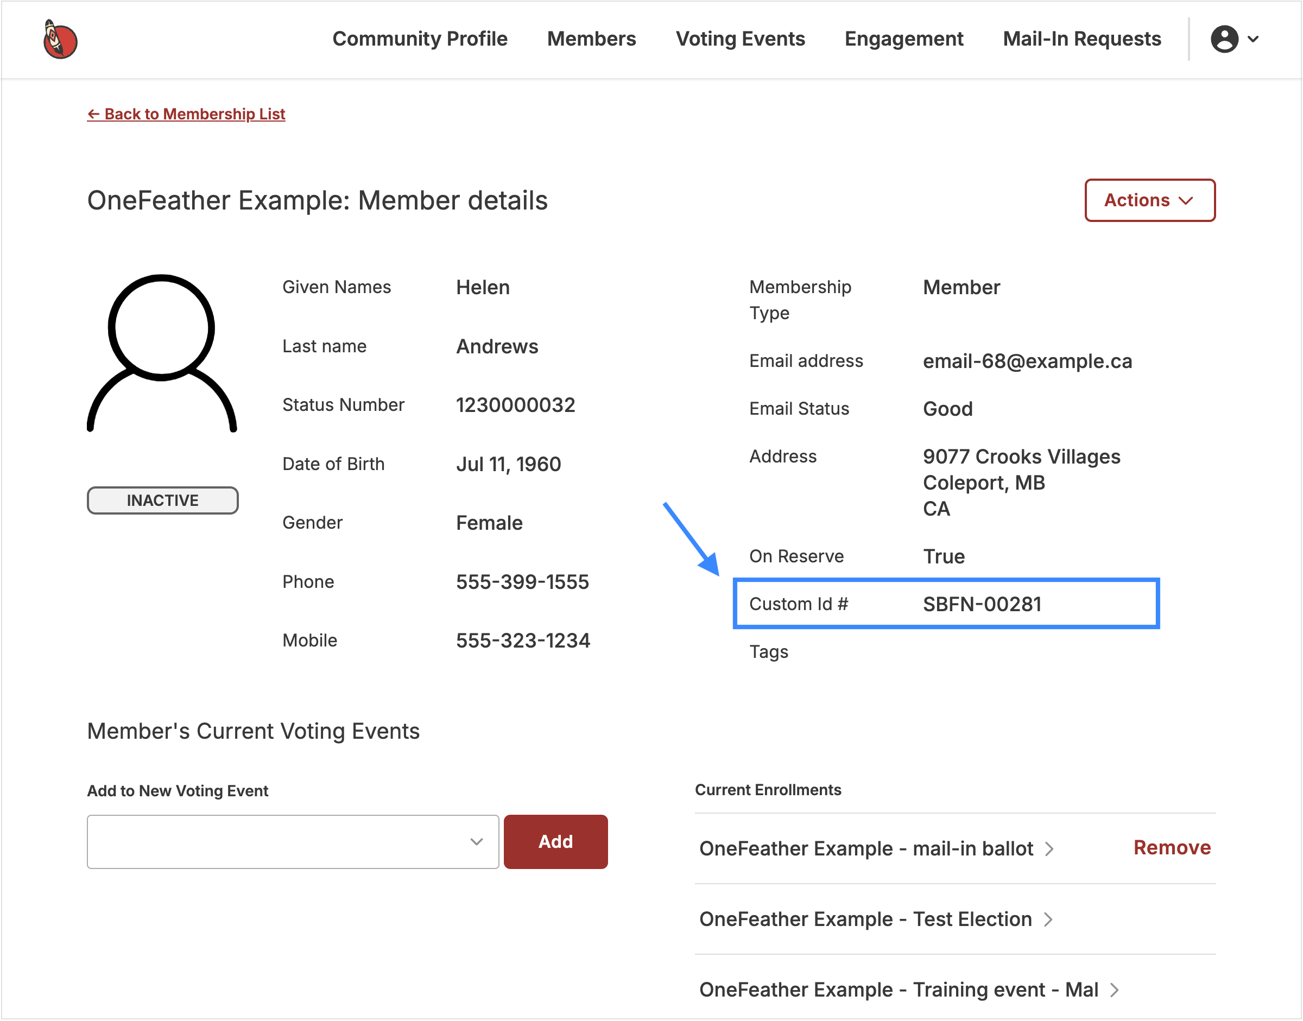Click the chevron next to Test Election
The width and height of the screenshot is (1303, 1021).
click(x=1048, y=919)
